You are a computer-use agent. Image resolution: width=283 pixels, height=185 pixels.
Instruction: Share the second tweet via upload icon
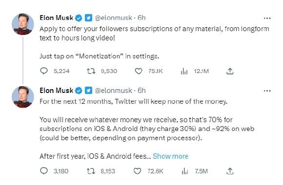[230, 171]
